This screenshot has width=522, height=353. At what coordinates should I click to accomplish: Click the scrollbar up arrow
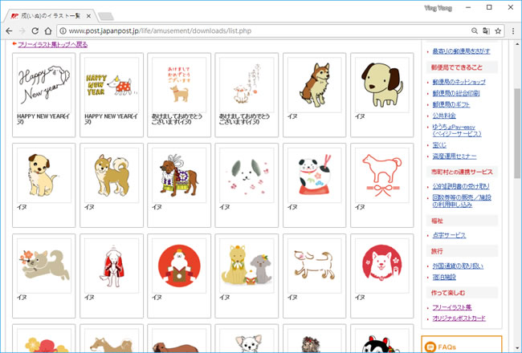[518, 43]
